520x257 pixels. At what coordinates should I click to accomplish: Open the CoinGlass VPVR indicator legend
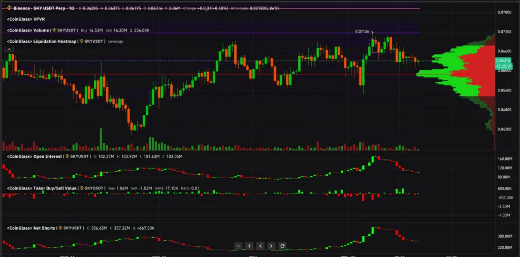[x=26, y=19]
